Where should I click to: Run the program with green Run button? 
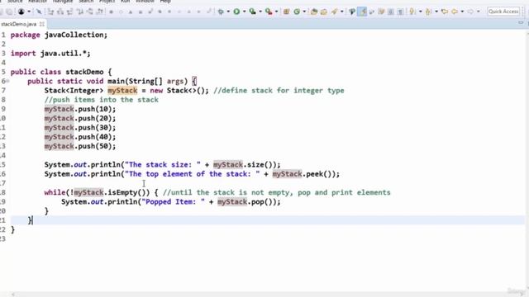pos(236,12)
